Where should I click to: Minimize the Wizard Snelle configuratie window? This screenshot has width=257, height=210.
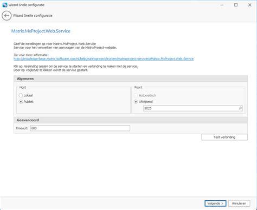click(x=222, y=5)
